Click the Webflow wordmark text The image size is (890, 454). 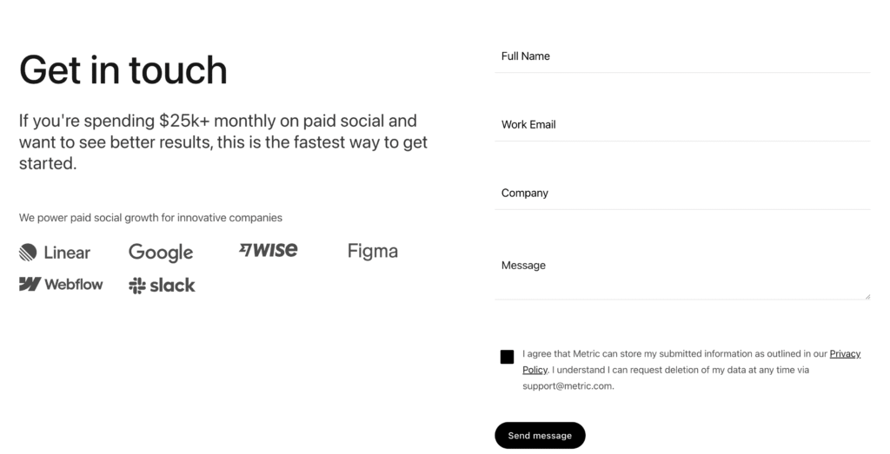[x=74, y=284]
